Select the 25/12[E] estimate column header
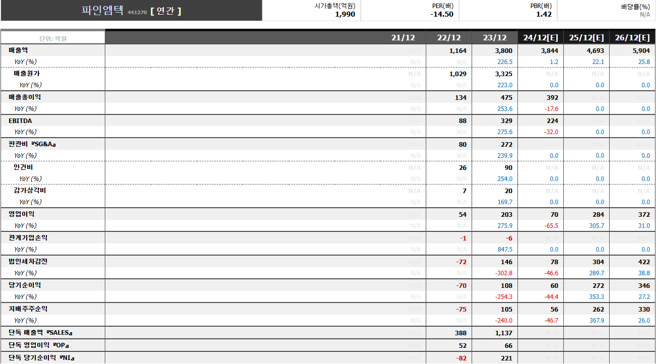656x364 pixels. (586, 38)
